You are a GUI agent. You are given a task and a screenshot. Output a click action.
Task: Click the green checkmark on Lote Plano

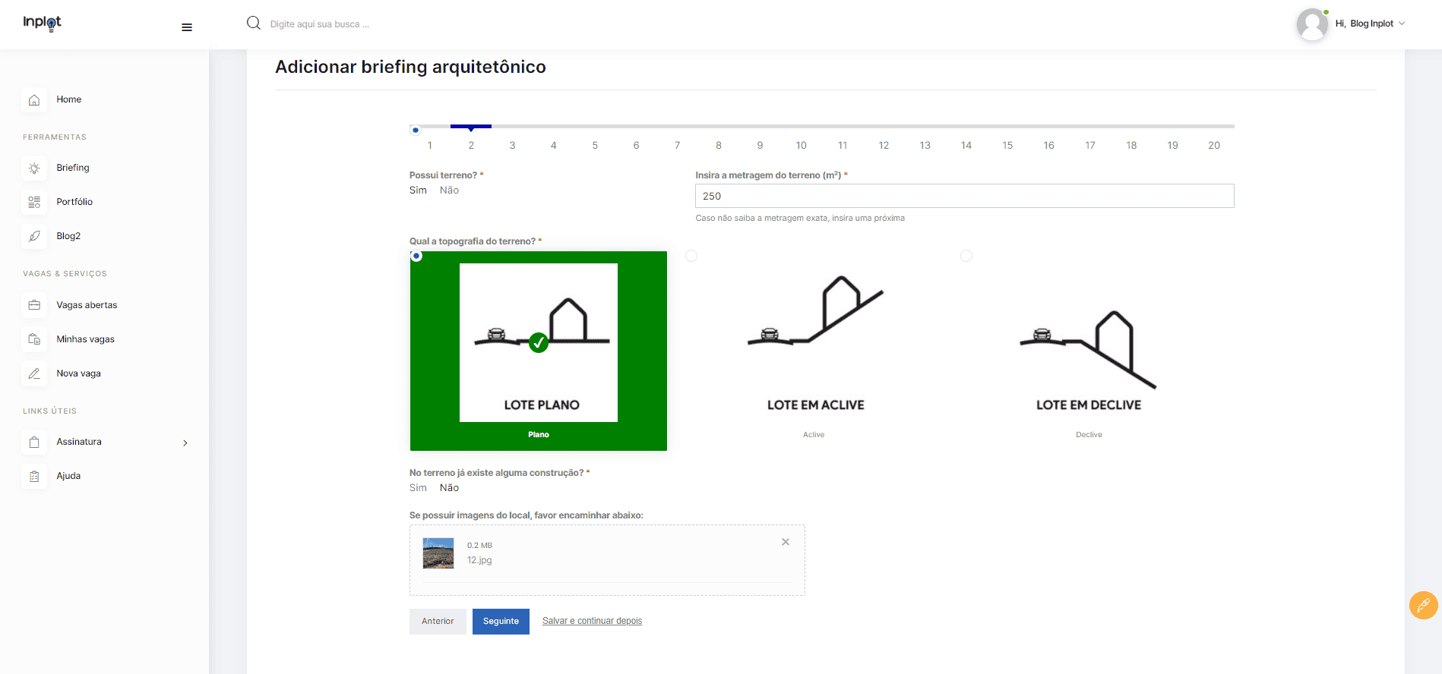coord(539,343)
